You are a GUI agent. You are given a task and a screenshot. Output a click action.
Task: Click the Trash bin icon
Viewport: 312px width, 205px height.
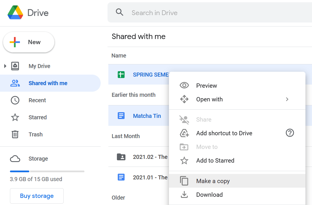click(x=15, y=134)
